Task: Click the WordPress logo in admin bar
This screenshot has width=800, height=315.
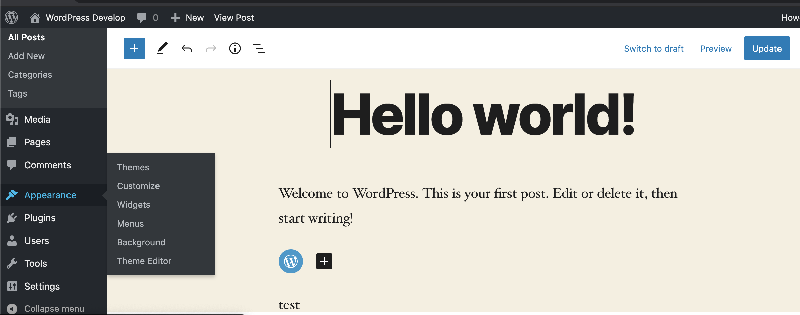Action: [11, 17]
